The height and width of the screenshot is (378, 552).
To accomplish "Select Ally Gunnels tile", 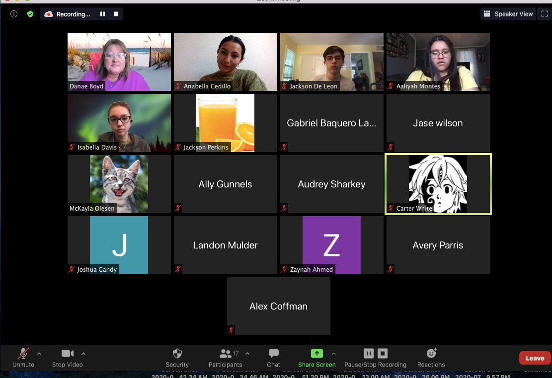I will click(x=225, y=184).
